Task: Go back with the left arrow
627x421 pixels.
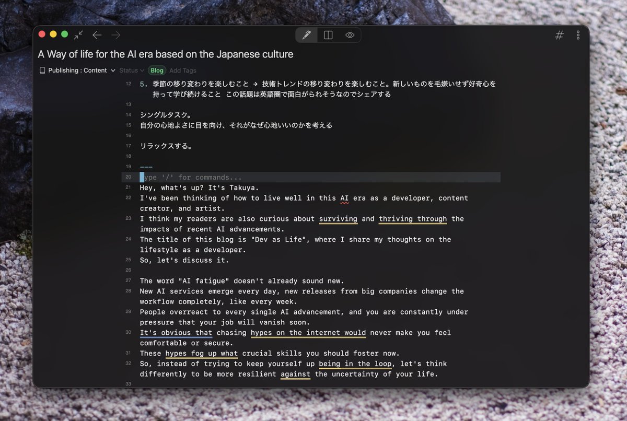Action: click(97, 35)
